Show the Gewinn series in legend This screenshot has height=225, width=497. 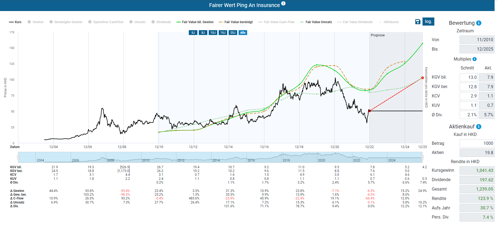(35, 22)
